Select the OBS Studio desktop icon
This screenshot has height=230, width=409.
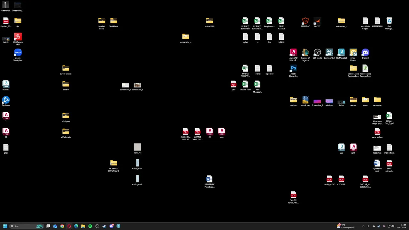317,54
